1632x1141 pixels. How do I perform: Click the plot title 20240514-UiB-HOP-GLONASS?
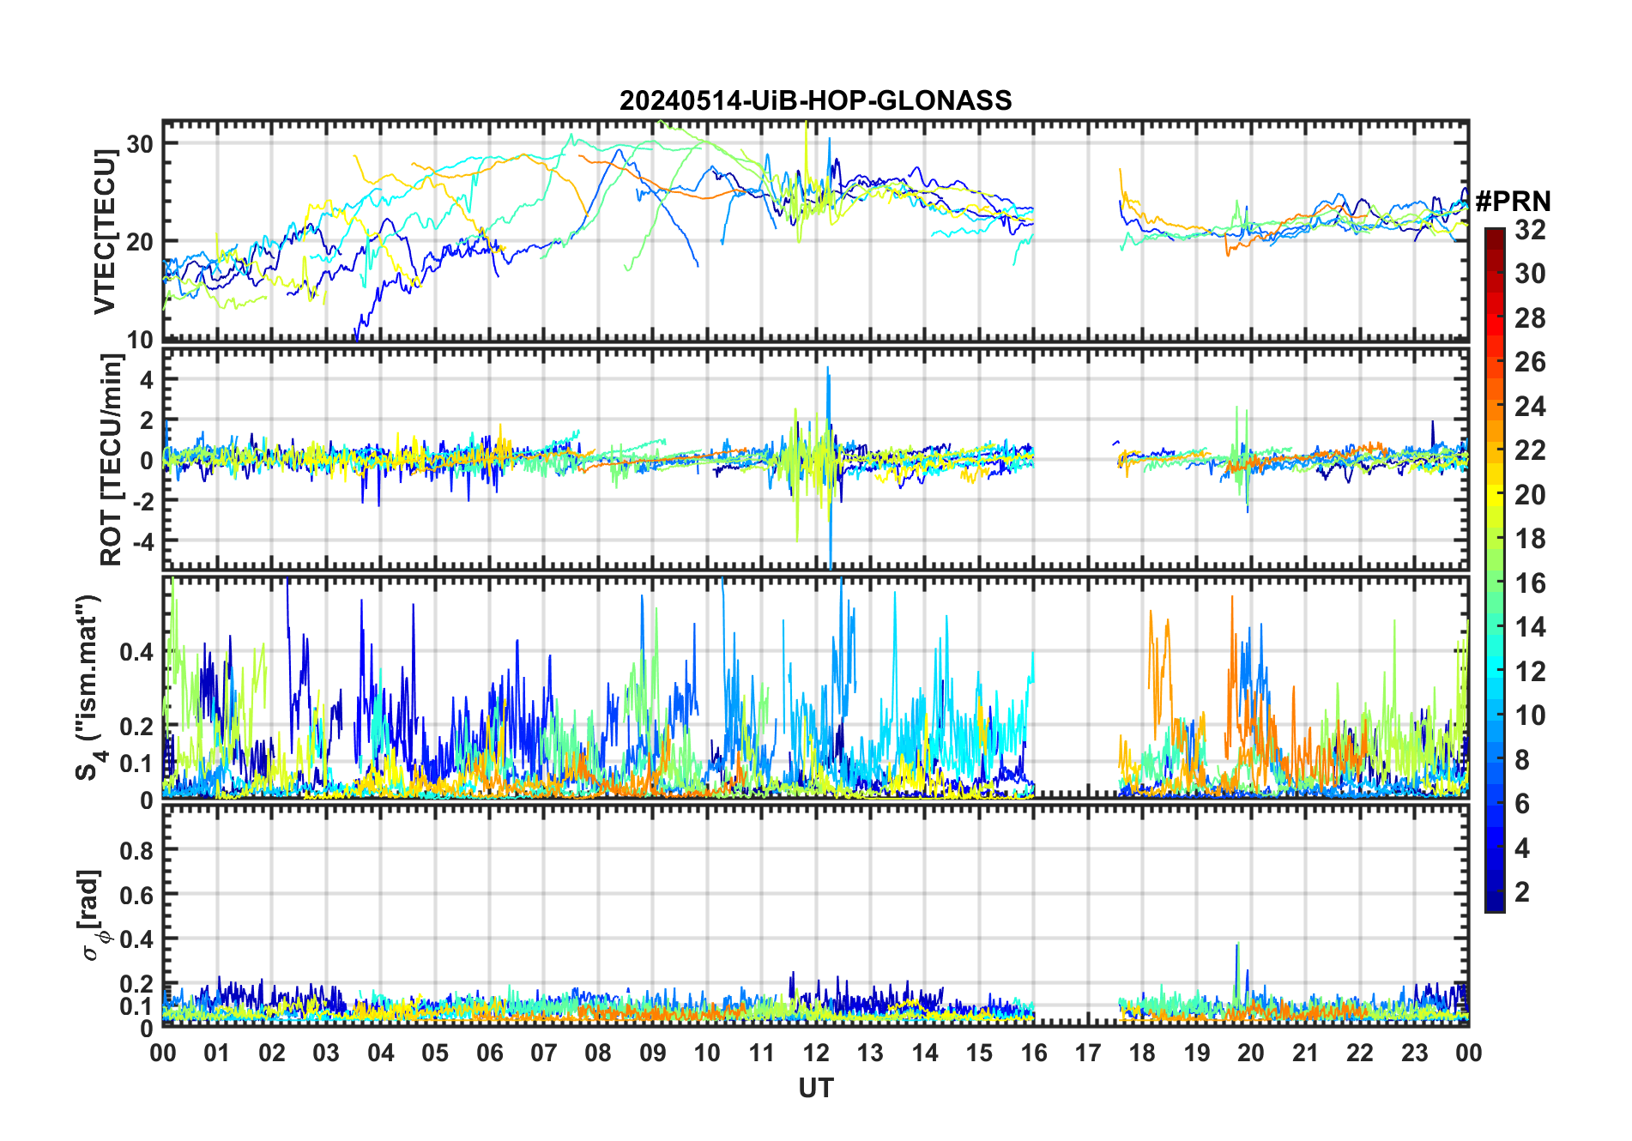click(815, 100)
